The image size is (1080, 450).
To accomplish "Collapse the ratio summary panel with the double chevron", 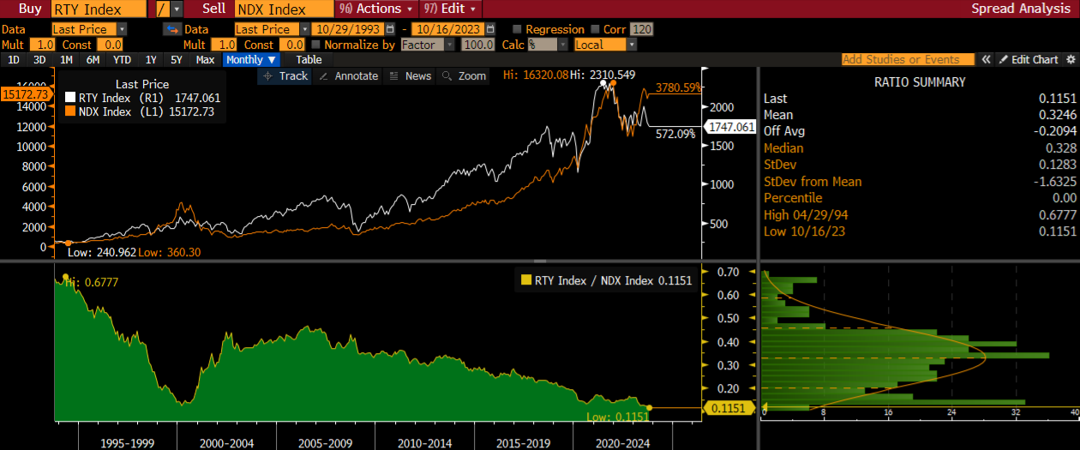I will coord(986,60).
